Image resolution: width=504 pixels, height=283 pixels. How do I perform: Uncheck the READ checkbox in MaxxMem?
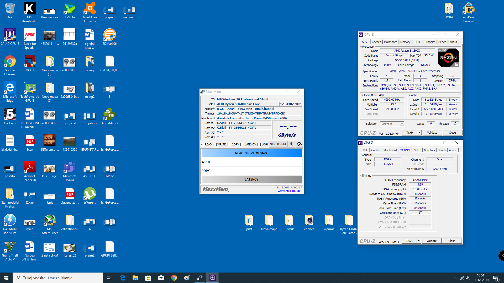point(203,144)
